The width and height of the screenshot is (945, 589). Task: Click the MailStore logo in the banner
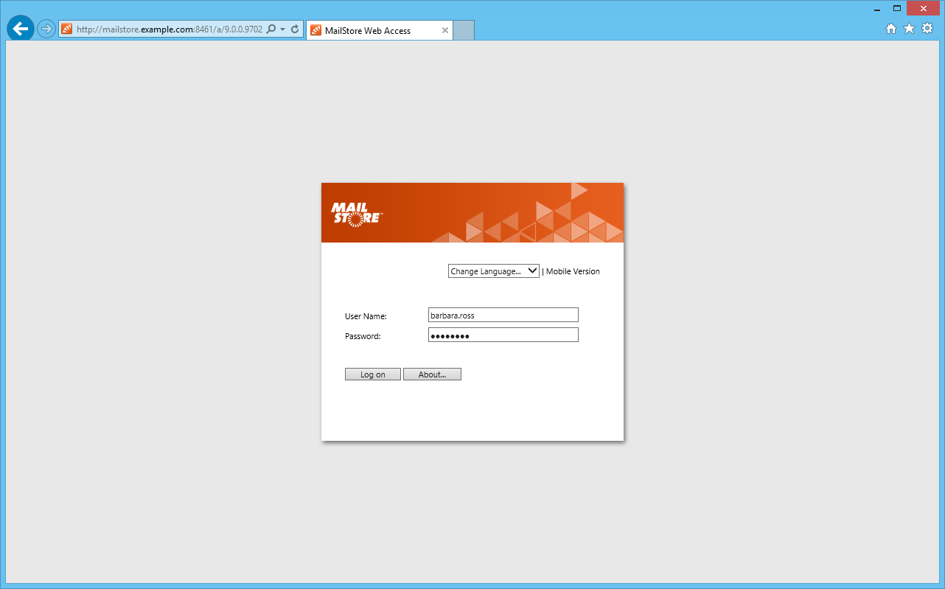point(356,213)
